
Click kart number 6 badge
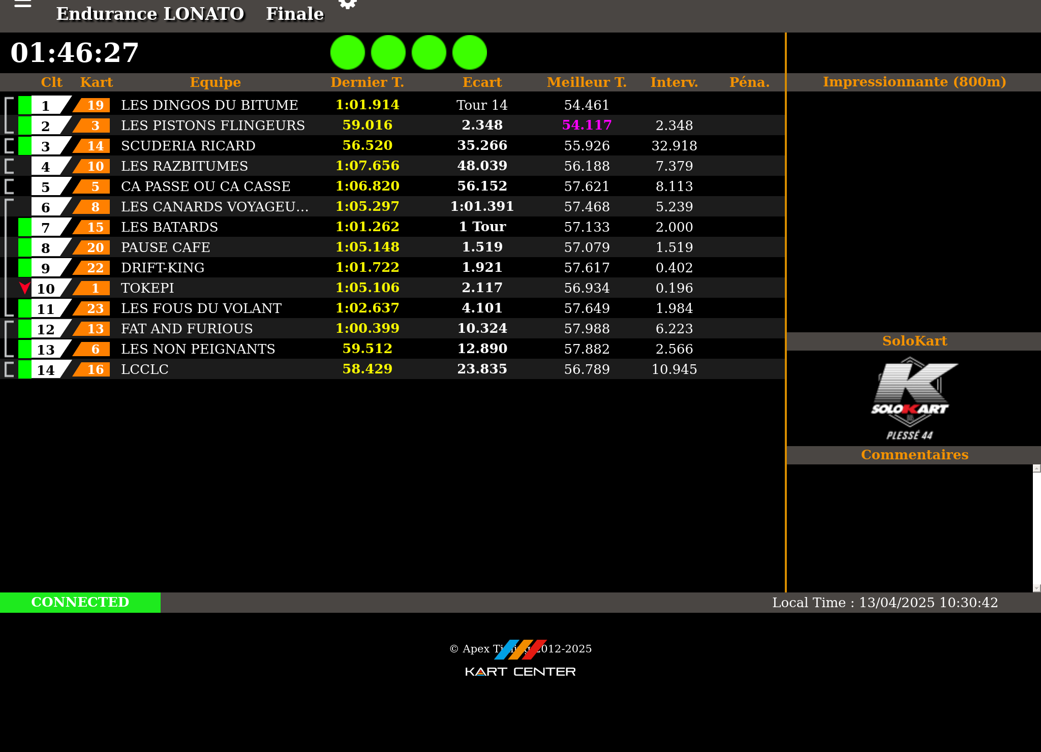91,349
